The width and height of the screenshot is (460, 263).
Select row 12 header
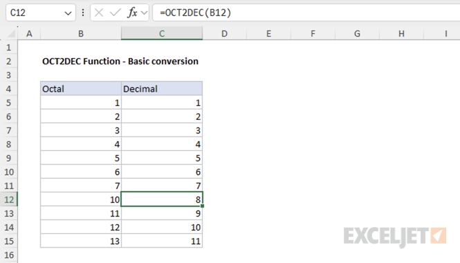click(x=9, y=199)
